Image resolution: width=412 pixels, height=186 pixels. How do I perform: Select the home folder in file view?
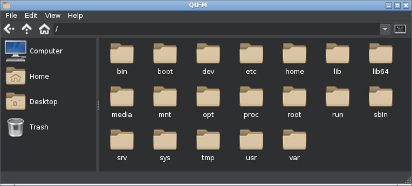coord(295,54)
